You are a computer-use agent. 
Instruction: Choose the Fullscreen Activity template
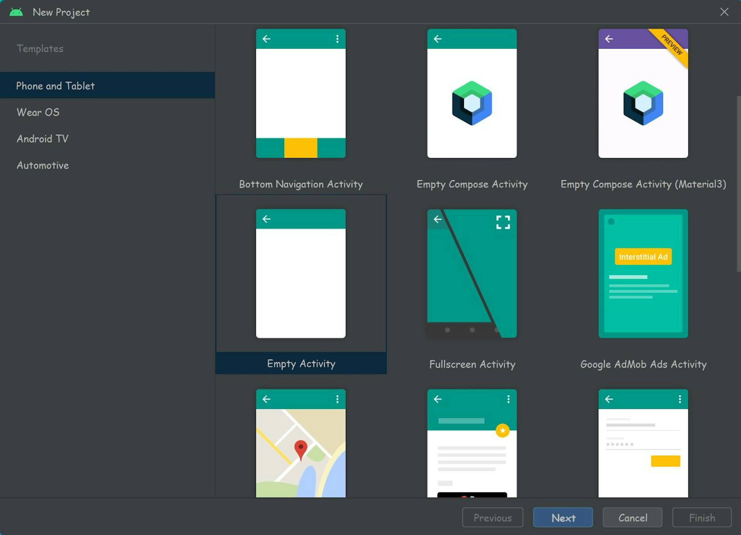[472, 273]
